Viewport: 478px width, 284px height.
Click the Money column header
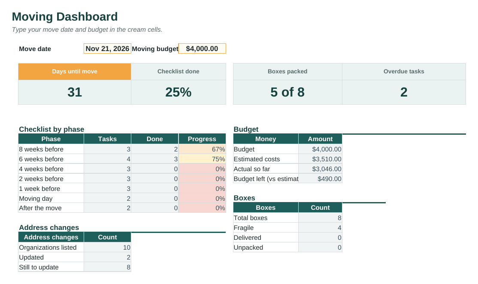tap(266, 139)
